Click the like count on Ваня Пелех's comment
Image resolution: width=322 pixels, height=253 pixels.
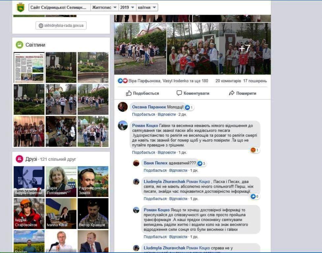coord(202,163)
